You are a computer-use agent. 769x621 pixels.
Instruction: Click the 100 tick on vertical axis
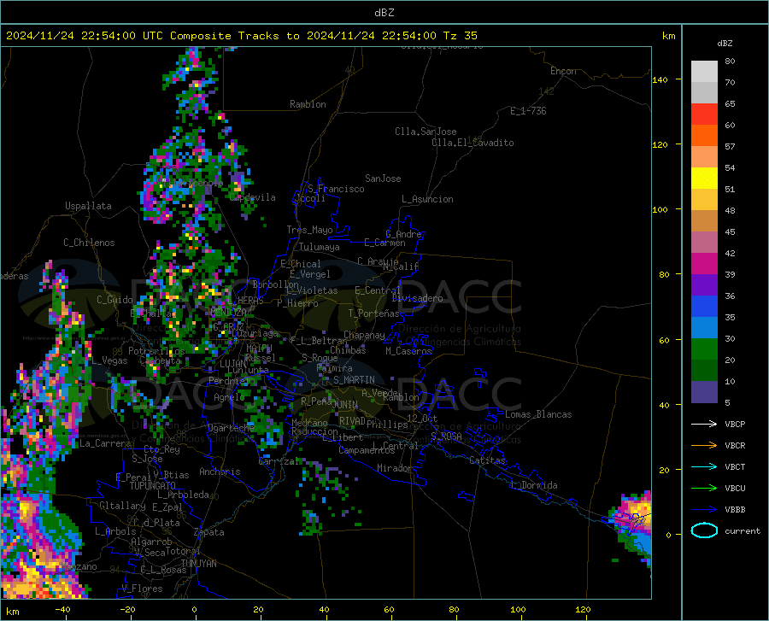pyautogui.click(x=660, y=210)
